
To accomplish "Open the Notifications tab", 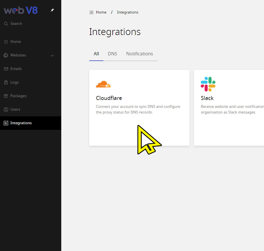I will point(139,54).
